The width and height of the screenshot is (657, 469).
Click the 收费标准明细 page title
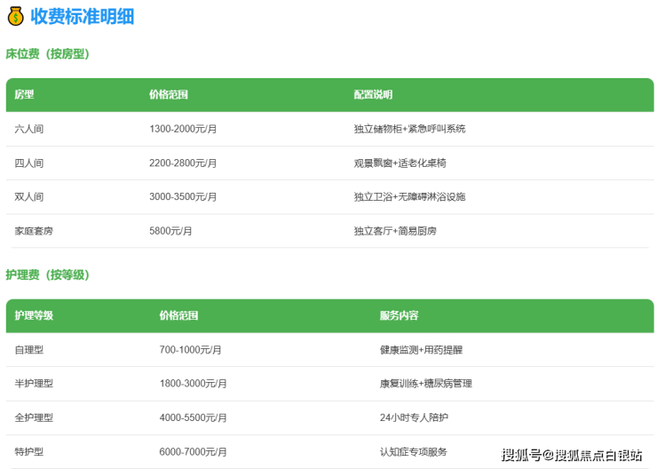pyautogui.click(x=82, y=16)
